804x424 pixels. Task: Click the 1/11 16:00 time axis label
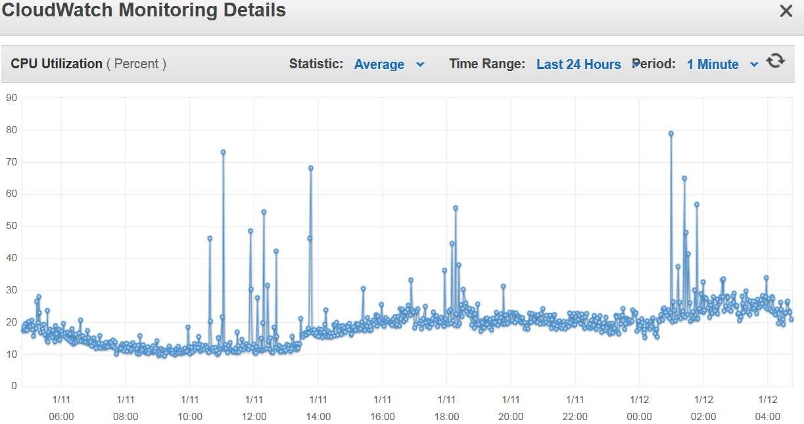click(383, 408)
